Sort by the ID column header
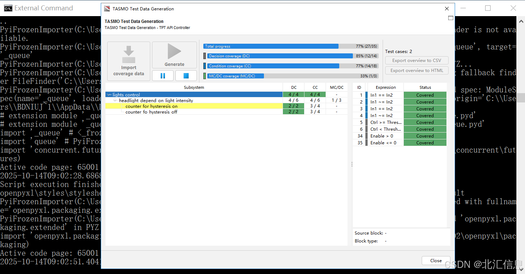This screenshot has width=525, height=274. (359, 87)
